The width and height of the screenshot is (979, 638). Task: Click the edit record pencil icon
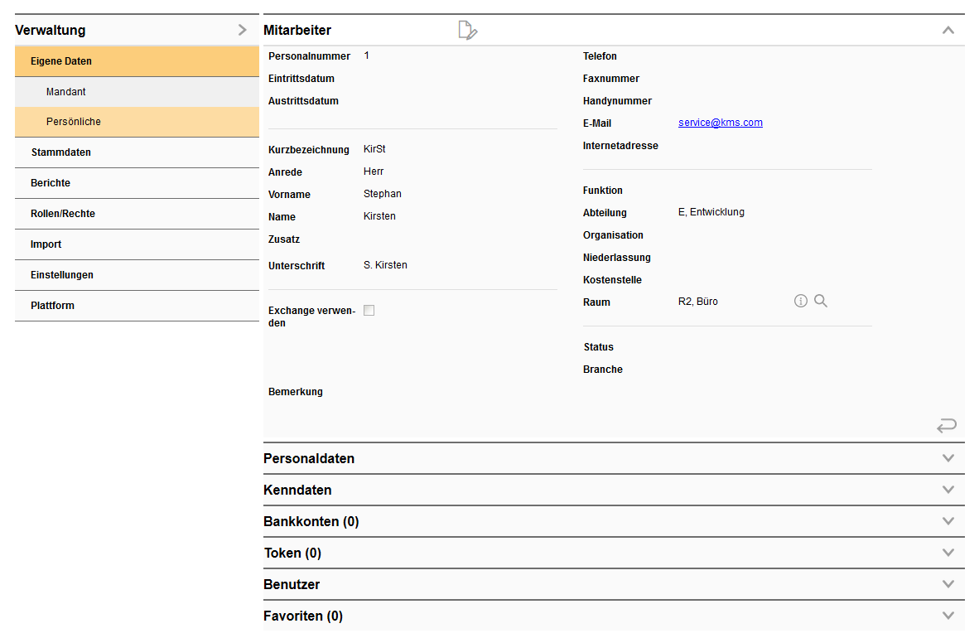(x=467, y=30)
